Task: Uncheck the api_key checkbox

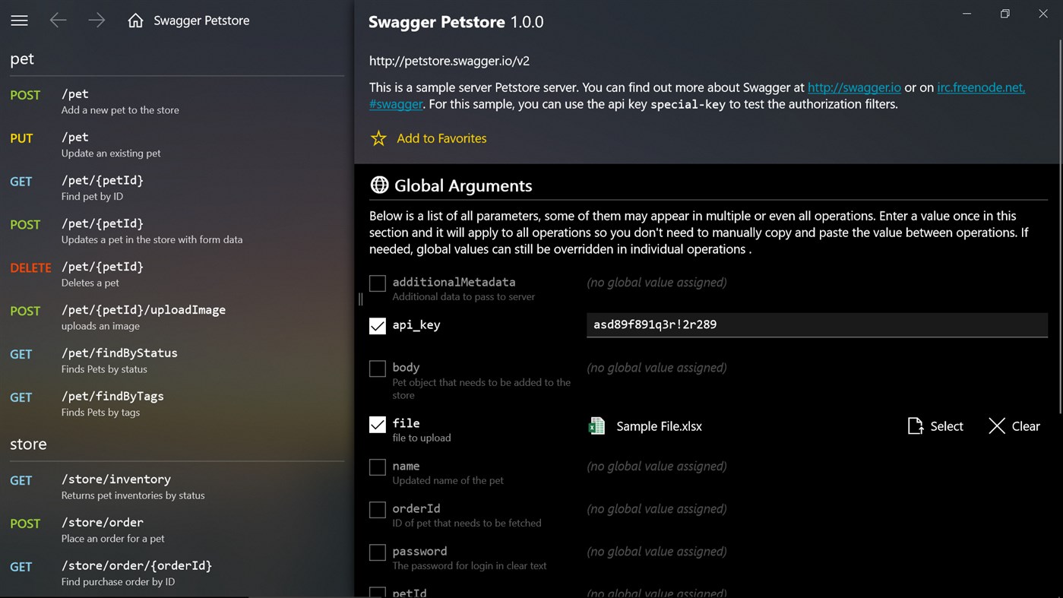Action: click(x=377, y=325)
